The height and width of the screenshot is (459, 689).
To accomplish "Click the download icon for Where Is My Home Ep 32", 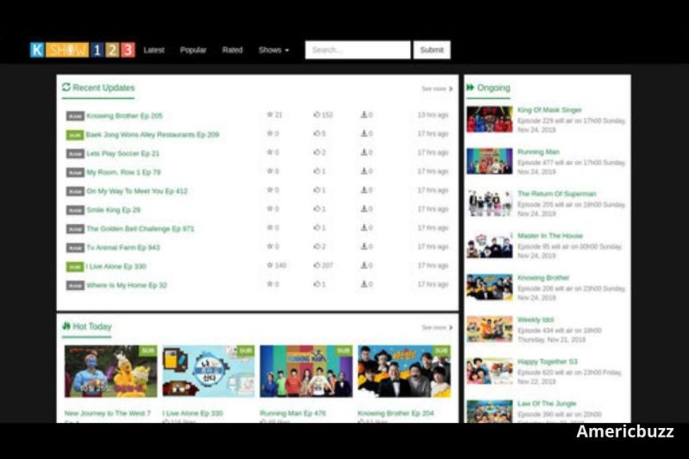I will [363, 284].
